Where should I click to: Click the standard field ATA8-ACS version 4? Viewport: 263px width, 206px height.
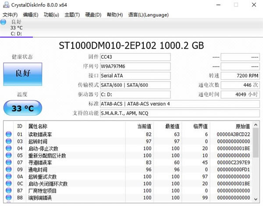(x=180, y=104)
